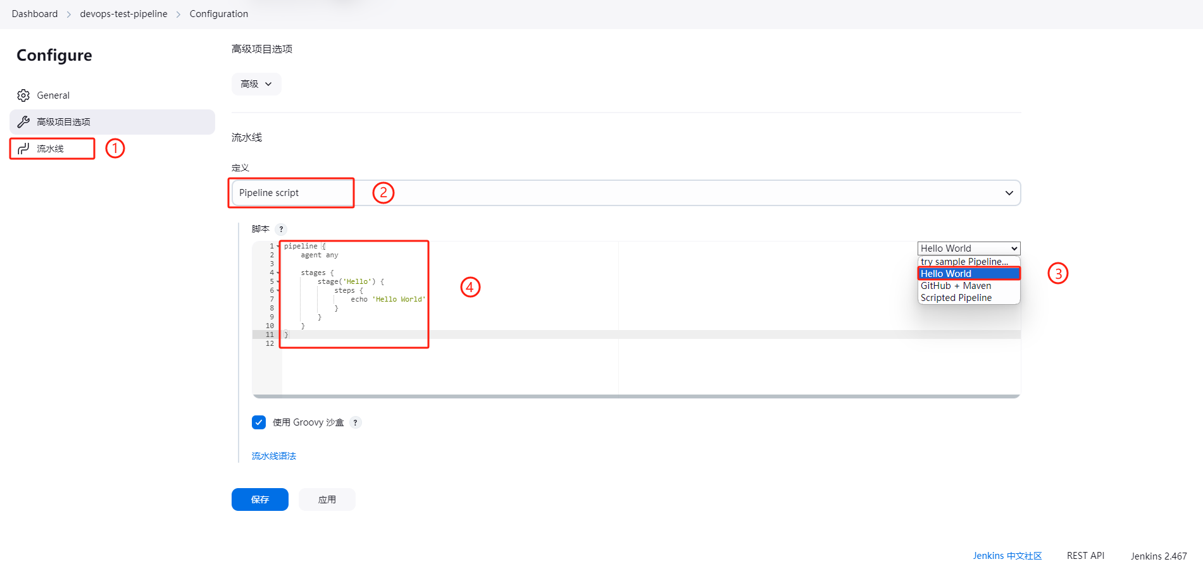Fold code at line 1 arrow
1203x576 pixels.
pos(278,247)
